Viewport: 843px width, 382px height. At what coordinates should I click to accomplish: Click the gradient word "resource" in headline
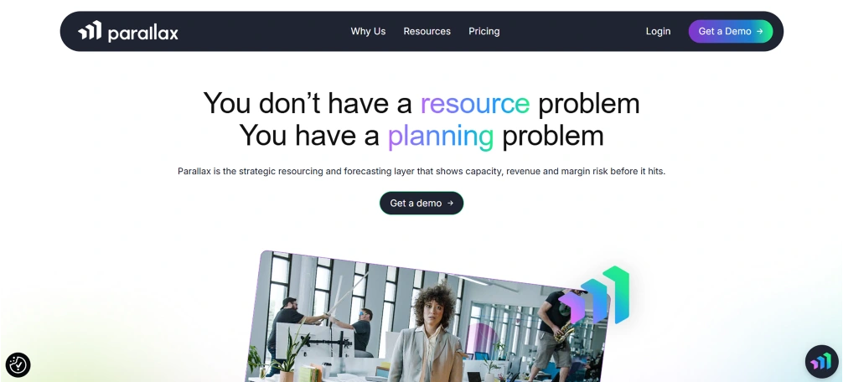click(x=475, y=102)
